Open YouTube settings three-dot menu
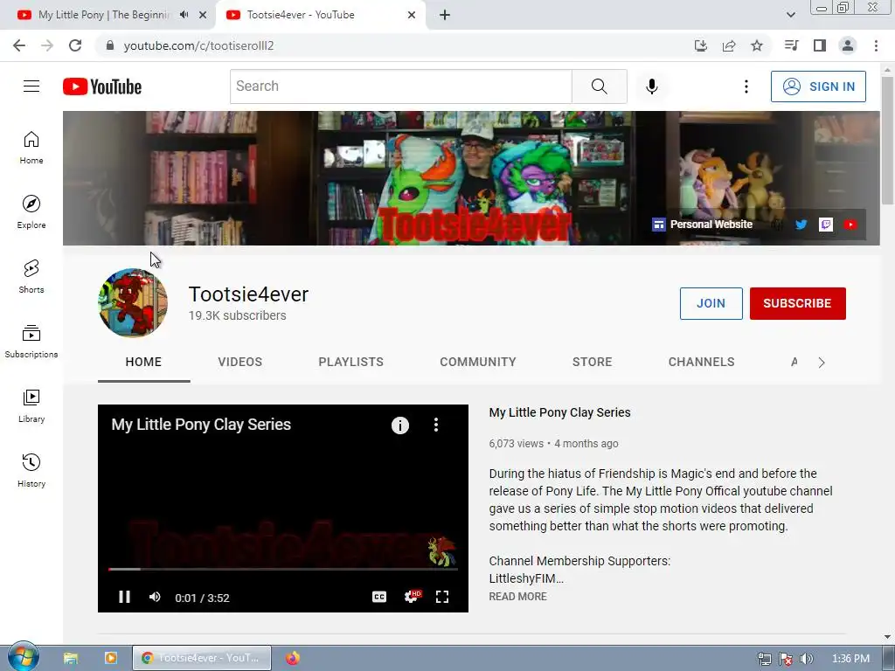This screenshot has height=671, width=895. click(x=746, y=86)
